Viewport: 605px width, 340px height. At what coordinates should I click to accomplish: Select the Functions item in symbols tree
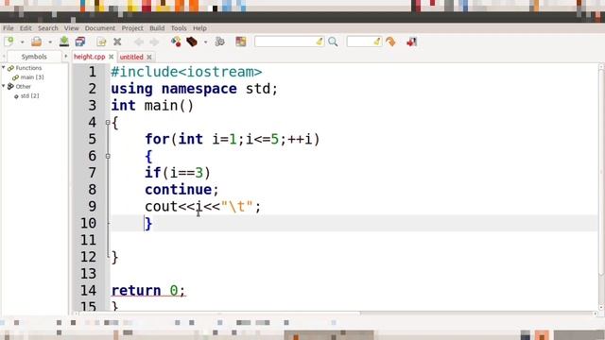coord(28,68)
